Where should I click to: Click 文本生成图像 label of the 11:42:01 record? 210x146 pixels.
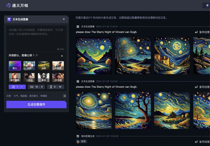(88, 26)
